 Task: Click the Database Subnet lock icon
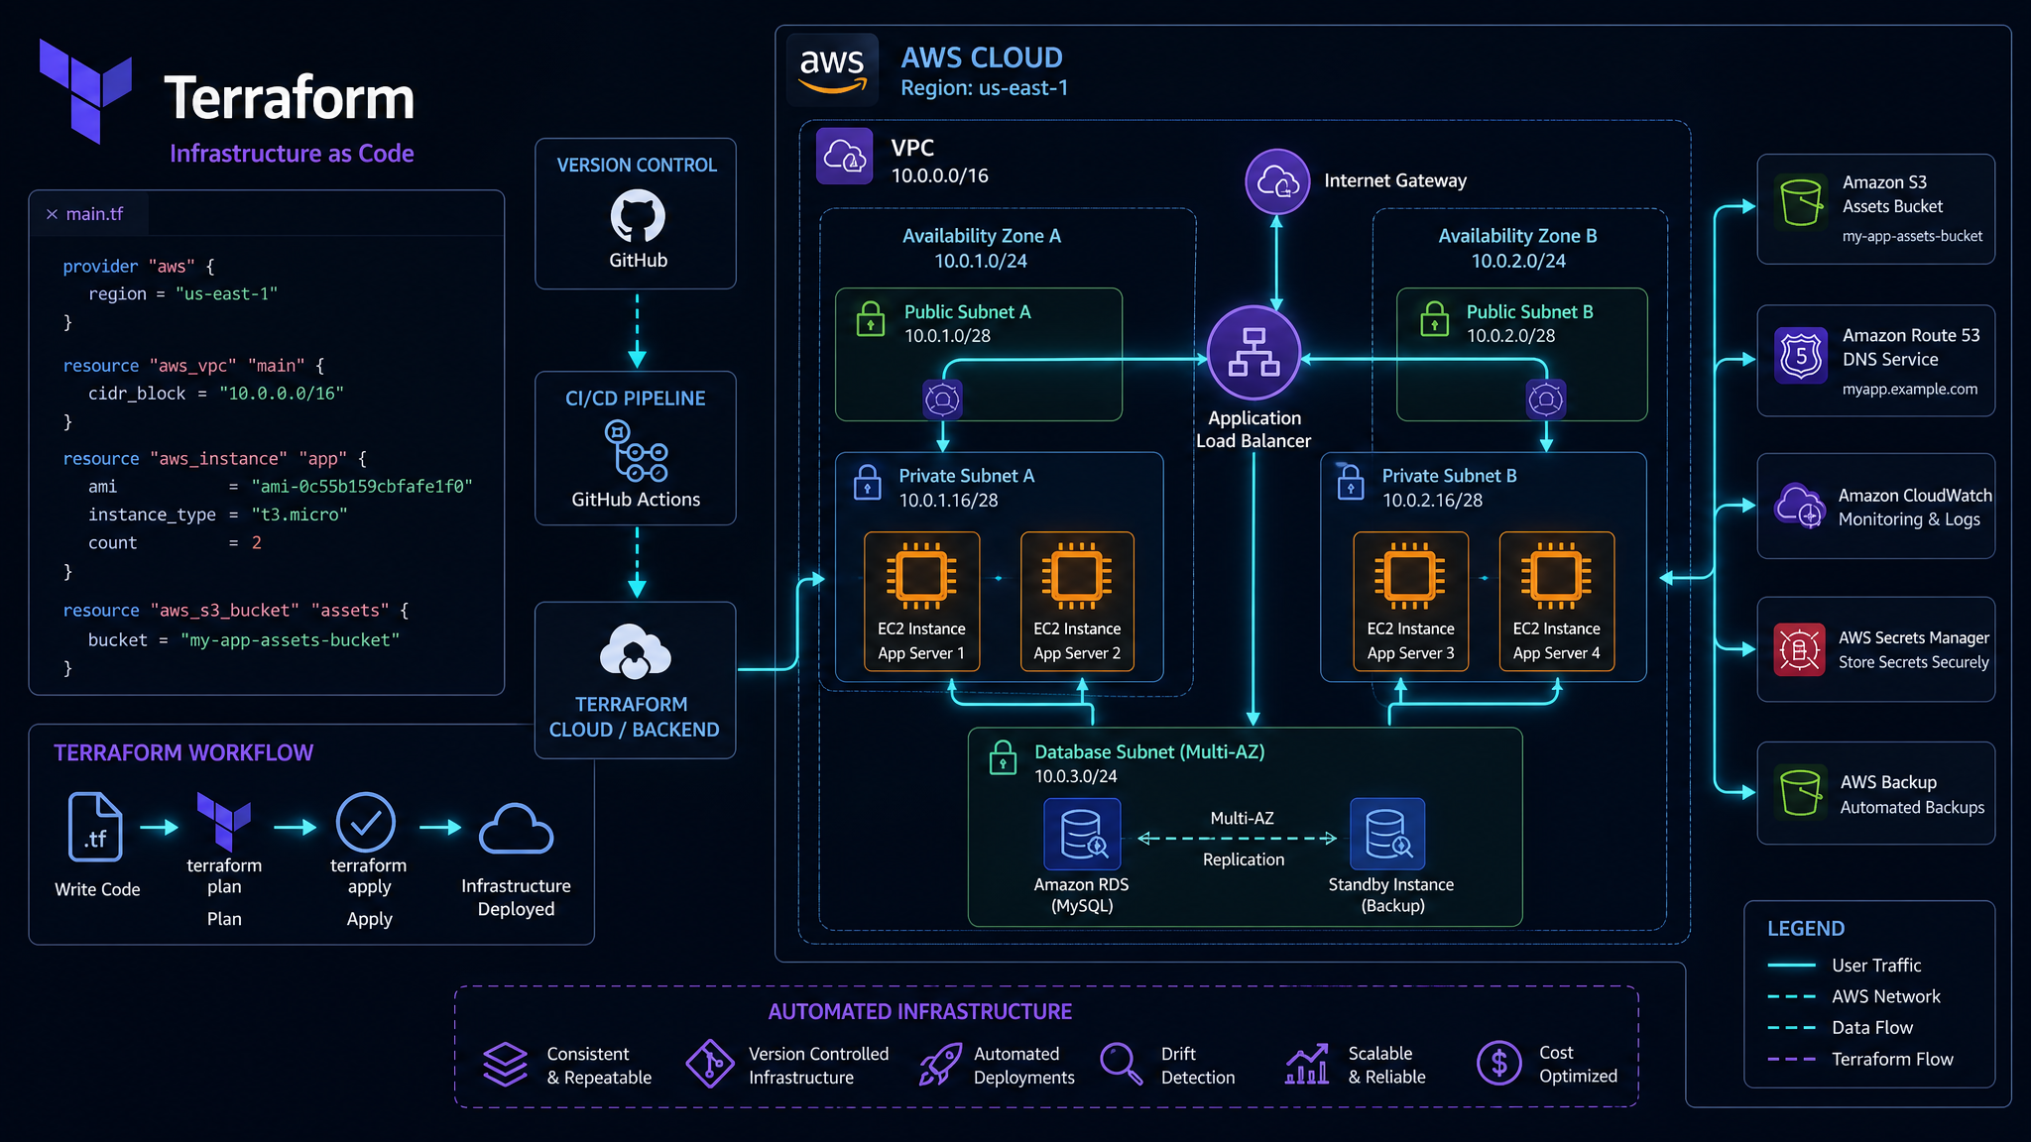(1003, 758)
